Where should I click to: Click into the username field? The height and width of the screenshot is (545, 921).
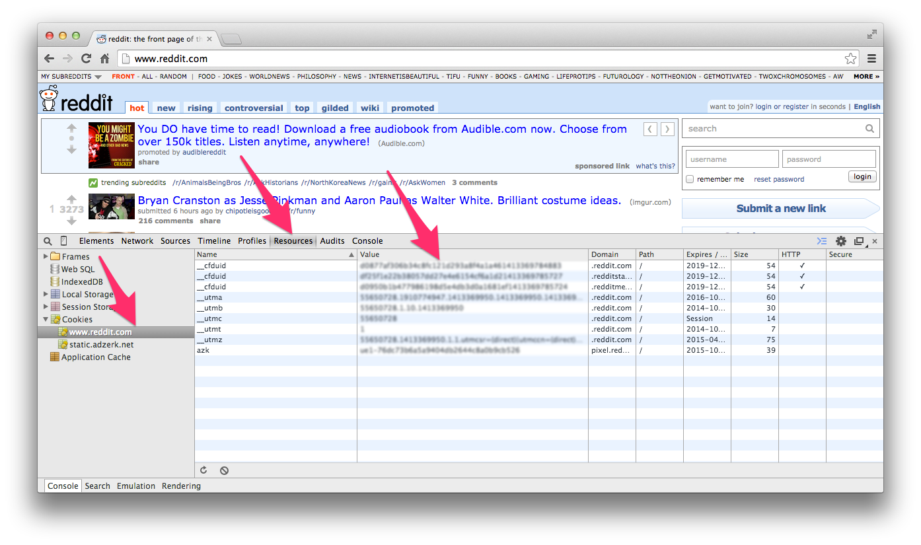pos(732,159)
